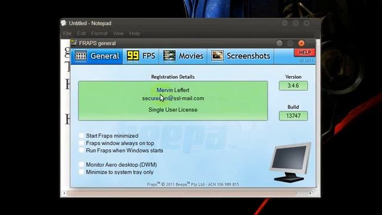Click the Beepa copyright footer text

coord(193,185)
